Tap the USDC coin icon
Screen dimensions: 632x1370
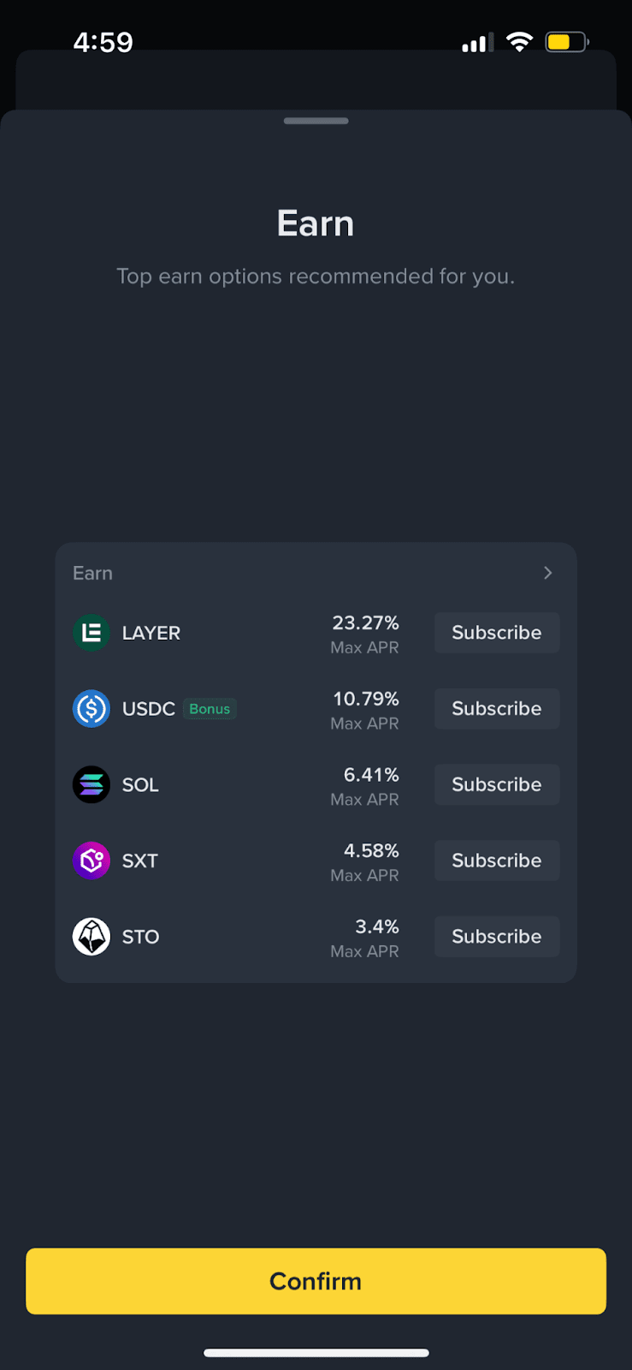92,709
